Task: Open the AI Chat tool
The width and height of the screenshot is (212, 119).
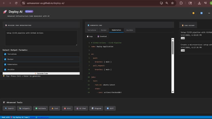Action: click(x=81, y=108)
